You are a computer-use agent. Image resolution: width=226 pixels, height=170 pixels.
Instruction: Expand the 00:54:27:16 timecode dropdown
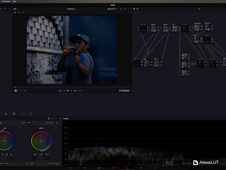tap(112, 9)
